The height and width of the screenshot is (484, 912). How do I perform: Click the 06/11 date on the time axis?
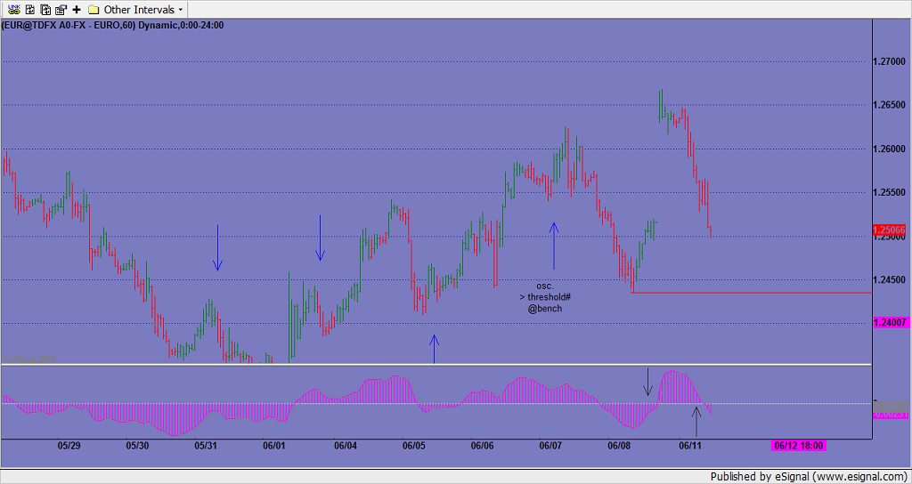[x=690, y=446]
